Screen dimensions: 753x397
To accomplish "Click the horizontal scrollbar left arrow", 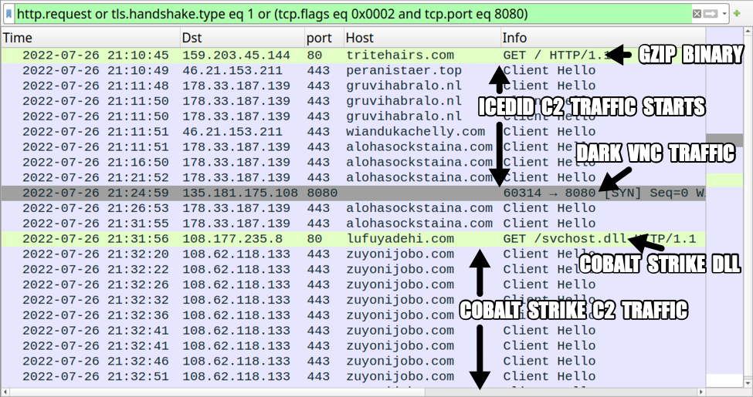I will (5, 392).
